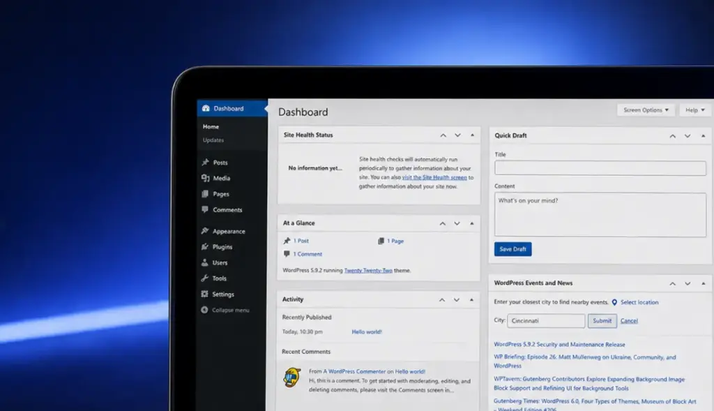Move Activity panel up
The image size is (714, 411).
(x=442, y=300)
